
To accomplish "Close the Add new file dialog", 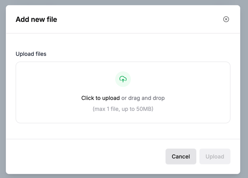I will click(226, 19).
